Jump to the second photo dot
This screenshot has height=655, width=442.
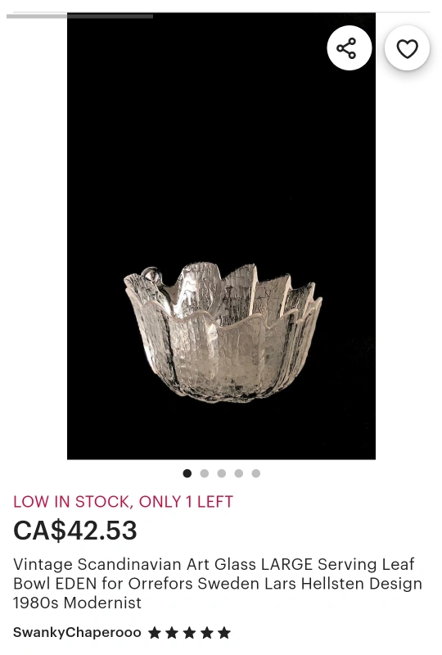[x=205, y=473]
